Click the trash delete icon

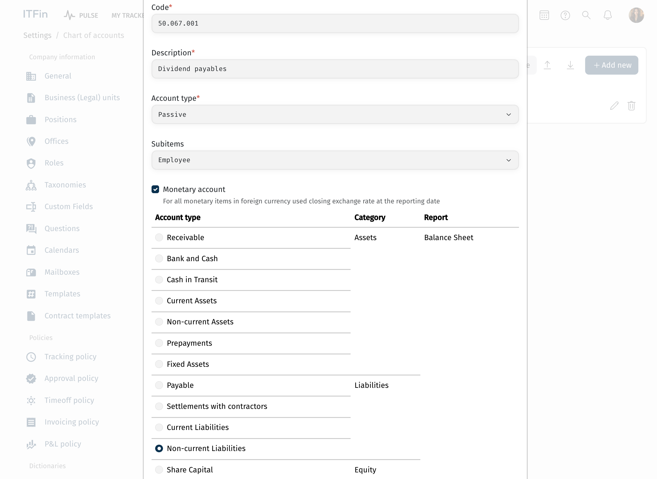631,106
